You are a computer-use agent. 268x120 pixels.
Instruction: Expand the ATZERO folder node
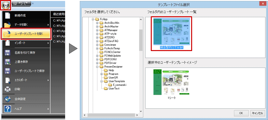97,37
